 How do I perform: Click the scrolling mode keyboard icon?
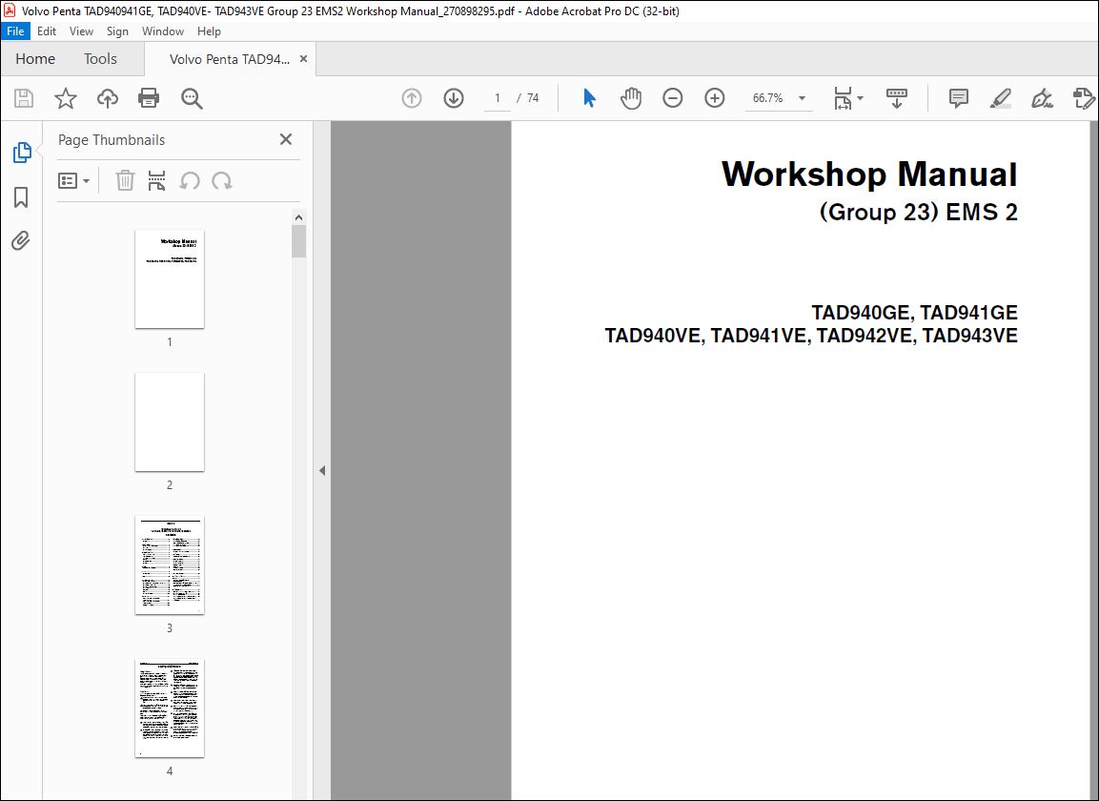click(896, 98)
